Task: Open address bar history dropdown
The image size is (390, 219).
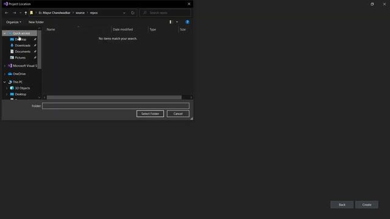Action: pos(124,13)
